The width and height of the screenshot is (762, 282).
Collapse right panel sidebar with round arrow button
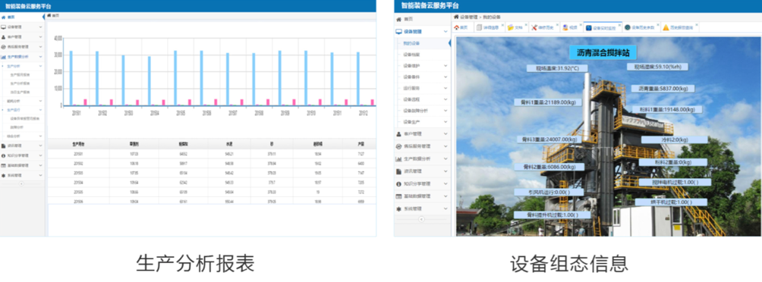point(421,219)
